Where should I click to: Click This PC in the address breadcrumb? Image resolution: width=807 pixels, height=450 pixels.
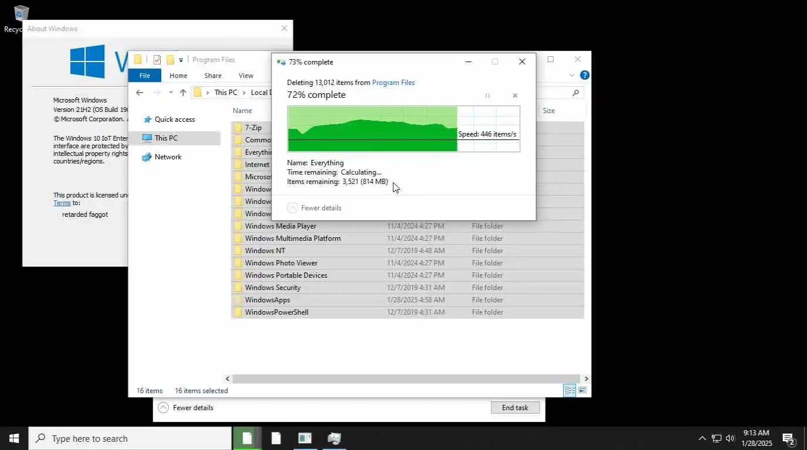point(226,93)
